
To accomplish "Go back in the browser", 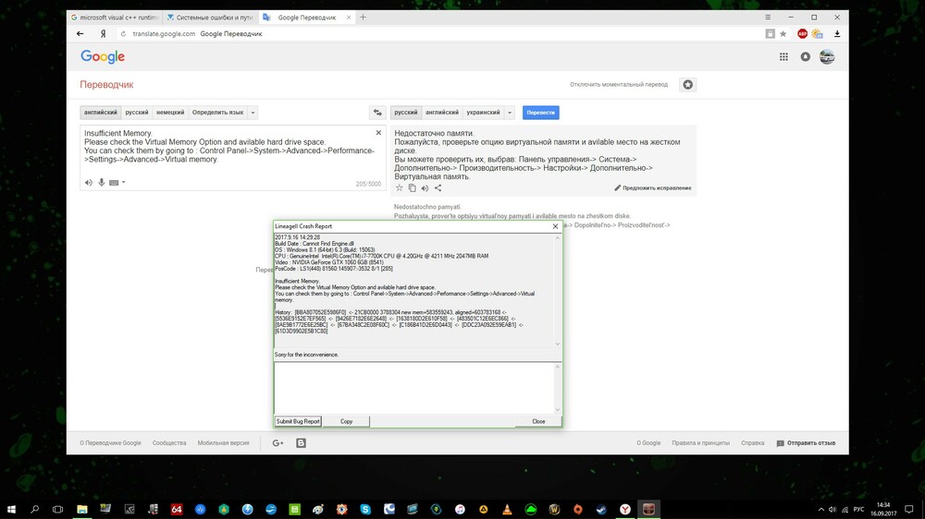I will coord(80,33).
